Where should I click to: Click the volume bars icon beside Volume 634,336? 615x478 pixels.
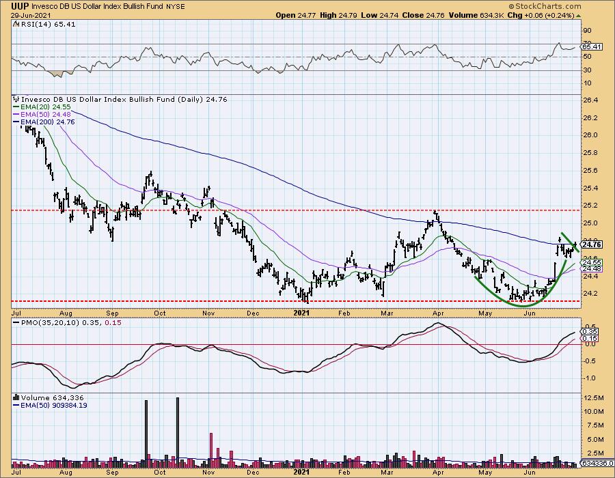(x=16, y=397)
